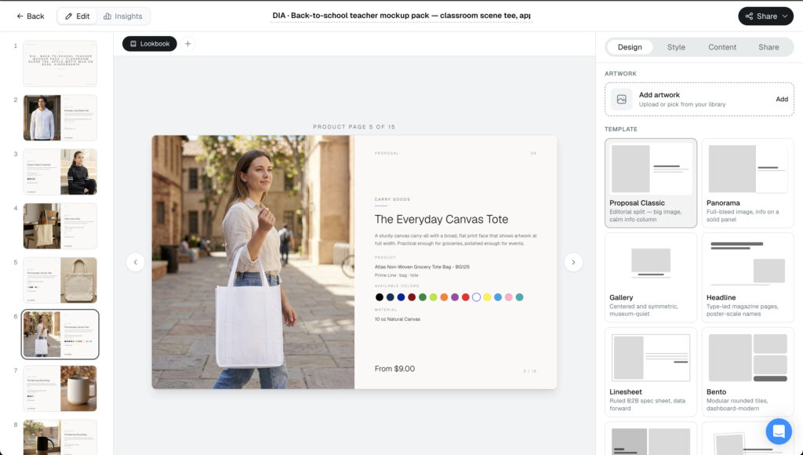This screenshot has height=455, width=803.
Task: Click the title The Everyday Canvas Tote
Action: (x=441, y=220)
